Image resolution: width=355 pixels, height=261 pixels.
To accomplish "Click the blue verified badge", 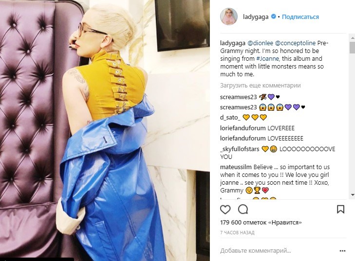I will click(274, 17).
